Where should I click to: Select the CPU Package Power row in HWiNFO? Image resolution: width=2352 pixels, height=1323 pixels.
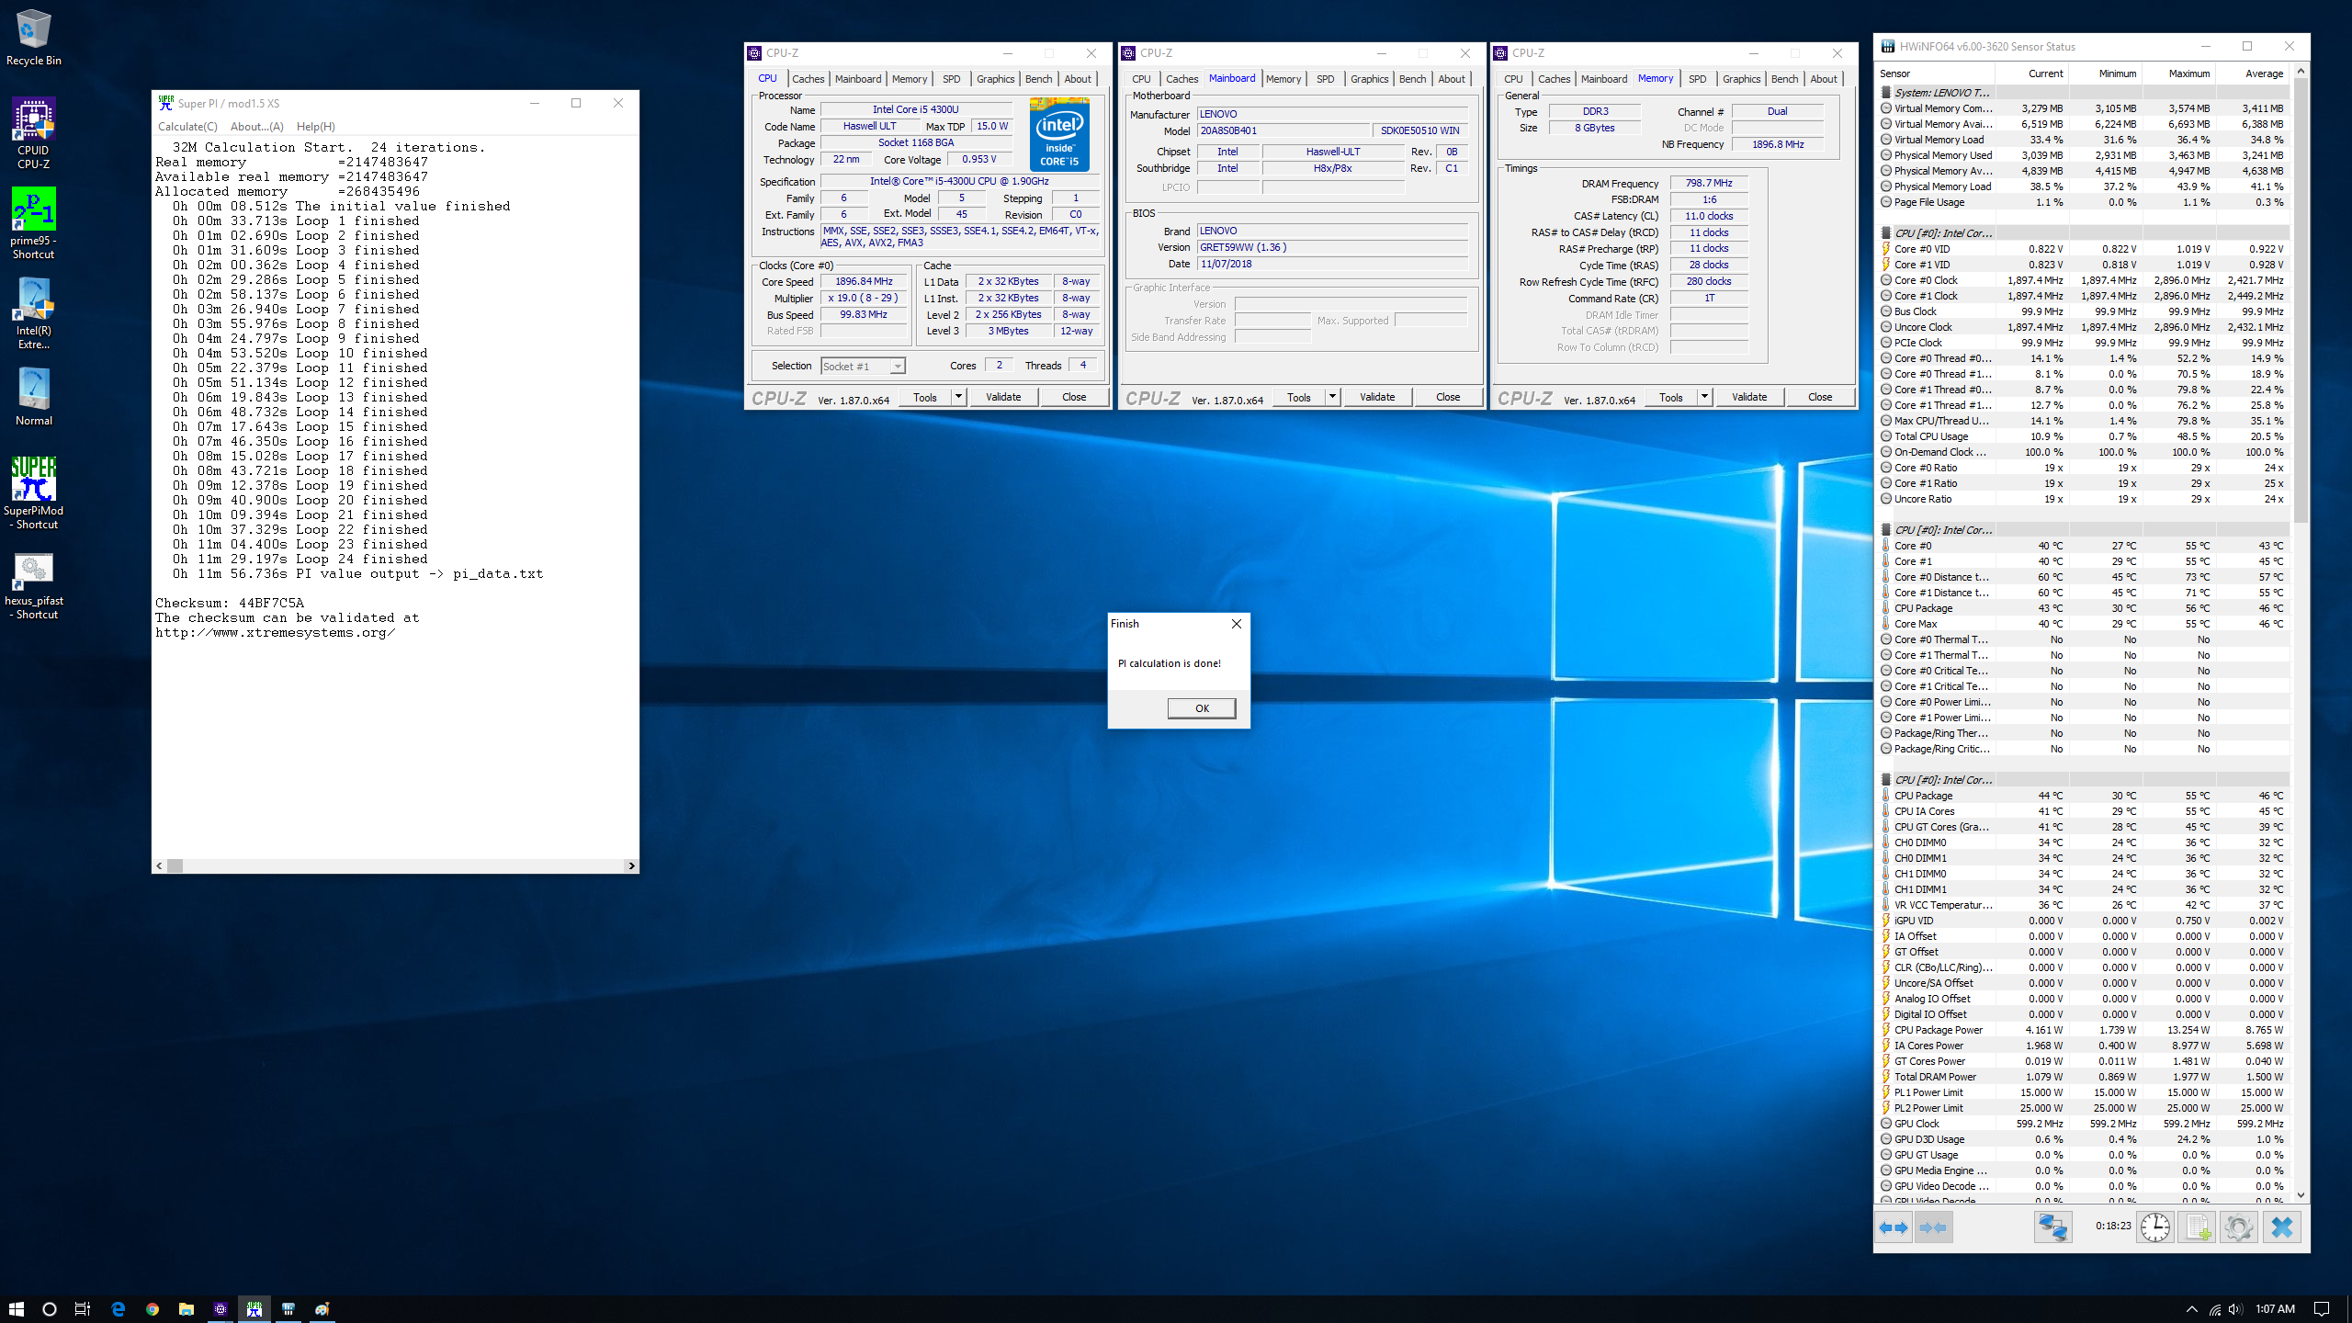pyautogui.click(x=2083, y=1030)
